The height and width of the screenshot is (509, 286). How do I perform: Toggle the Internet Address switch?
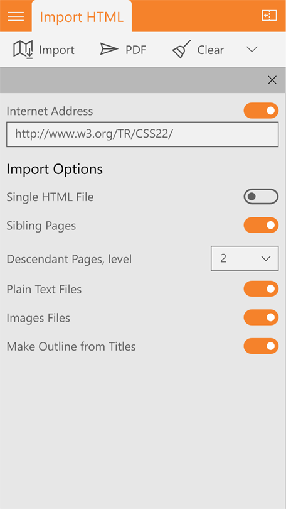(x=261, y=111)
